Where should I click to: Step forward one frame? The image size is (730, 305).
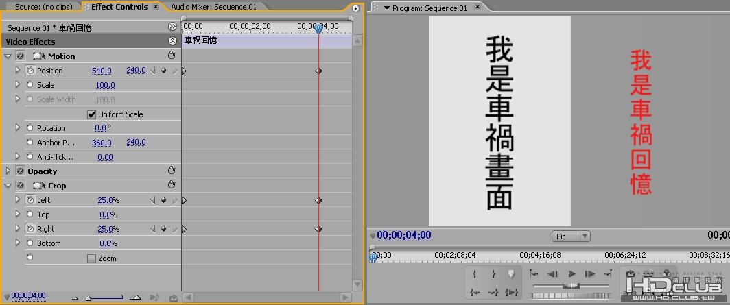point(590,274)
